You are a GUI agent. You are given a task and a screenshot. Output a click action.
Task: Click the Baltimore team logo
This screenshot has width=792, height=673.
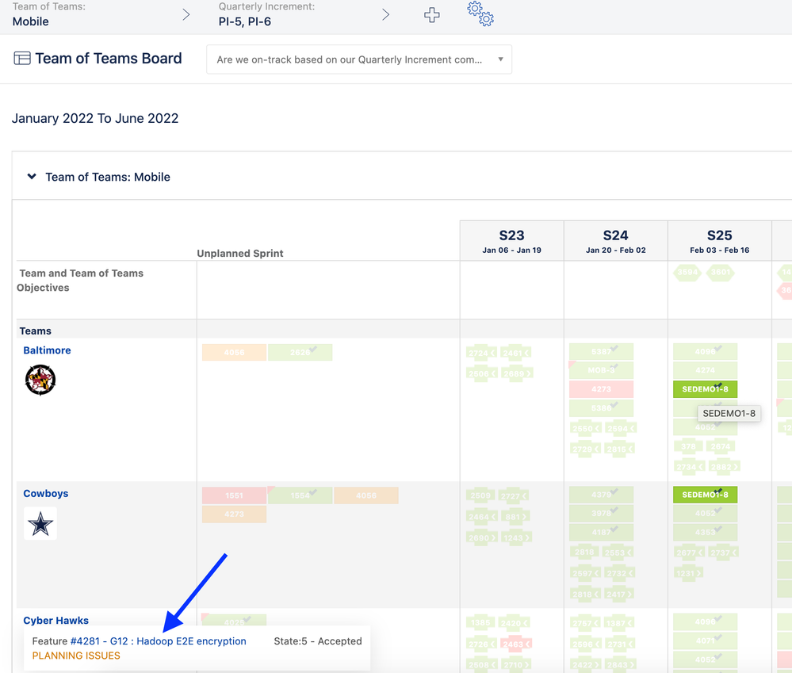pos(40,380)
